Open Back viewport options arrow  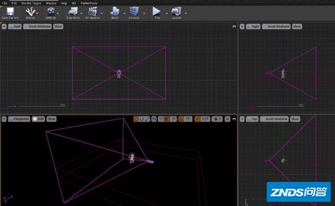(x=4, y=27)
